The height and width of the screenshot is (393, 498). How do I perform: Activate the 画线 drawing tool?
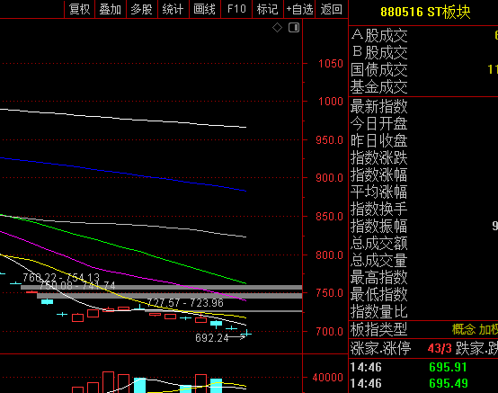coord(205,9)
